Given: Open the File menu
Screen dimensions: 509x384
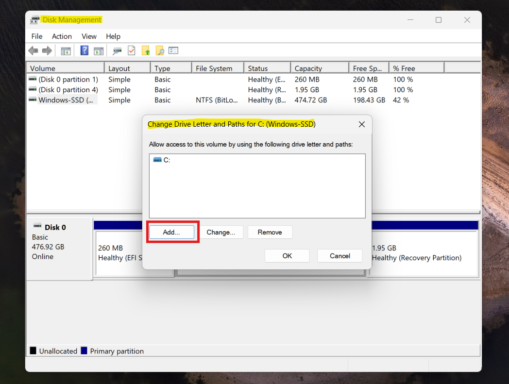Looking at the screenshot, I should click(x=37, y=36).
